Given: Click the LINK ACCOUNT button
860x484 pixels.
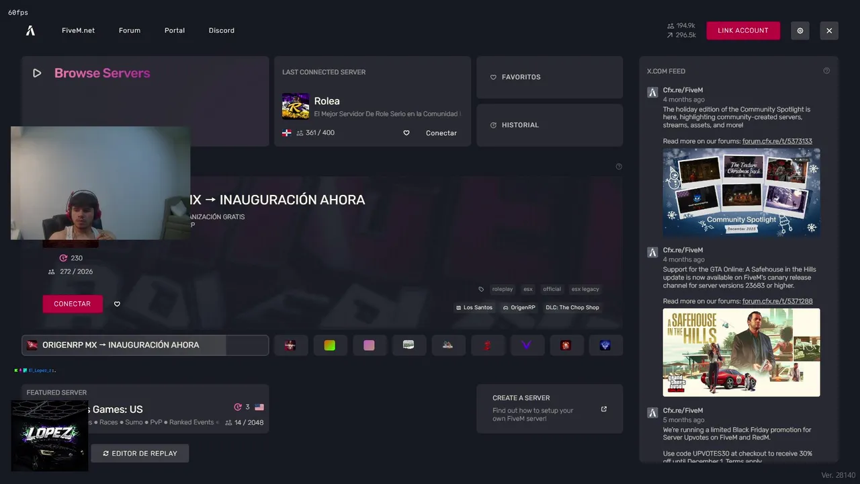Looking at the screenshot, I should pyautogui.click(x=743, y=30).
